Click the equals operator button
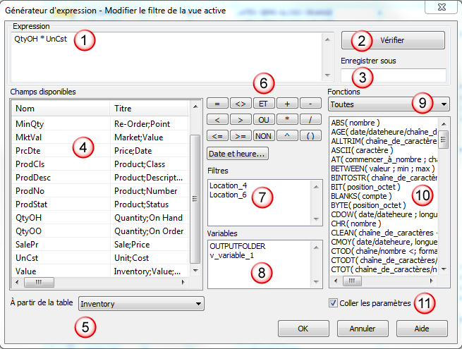This screenshot has height=349, width=462. pos(217,104)
